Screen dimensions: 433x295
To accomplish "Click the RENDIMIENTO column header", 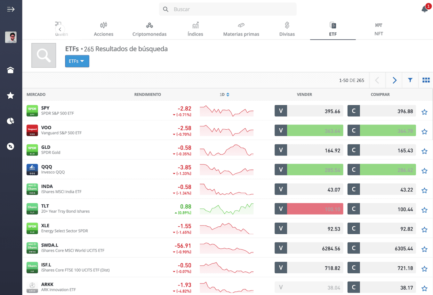I will (x=148, y=95).
